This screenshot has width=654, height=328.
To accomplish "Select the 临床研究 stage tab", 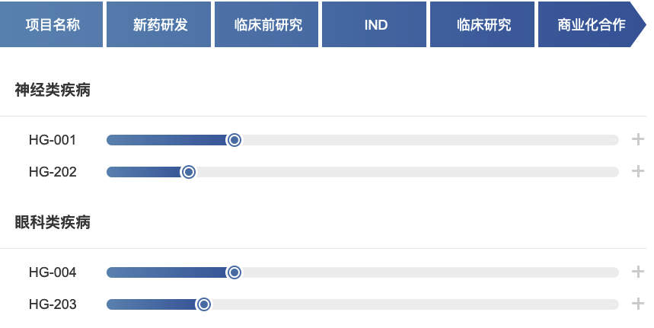I will (x=484, y=24).
